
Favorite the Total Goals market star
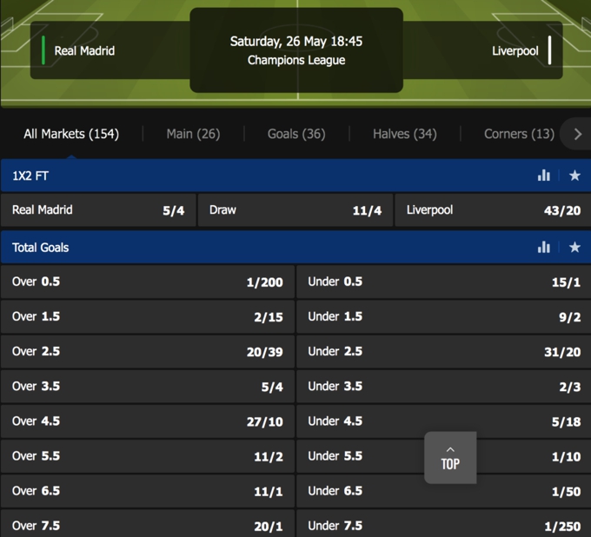pyautogui.click(x=574, y=247)
